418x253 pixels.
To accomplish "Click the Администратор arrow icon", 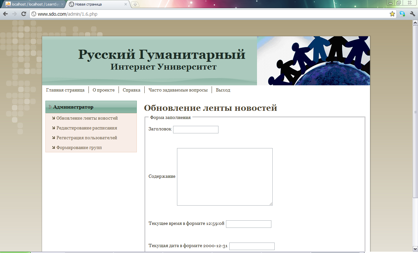I will (50, 107).
